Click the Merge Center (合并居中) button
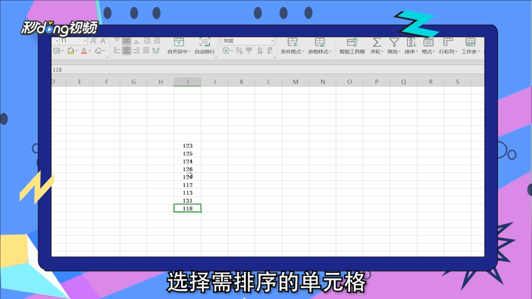Image resolution: width=532 pixels, height=299 pixels. pyautogui.click(x=179, y=46)
